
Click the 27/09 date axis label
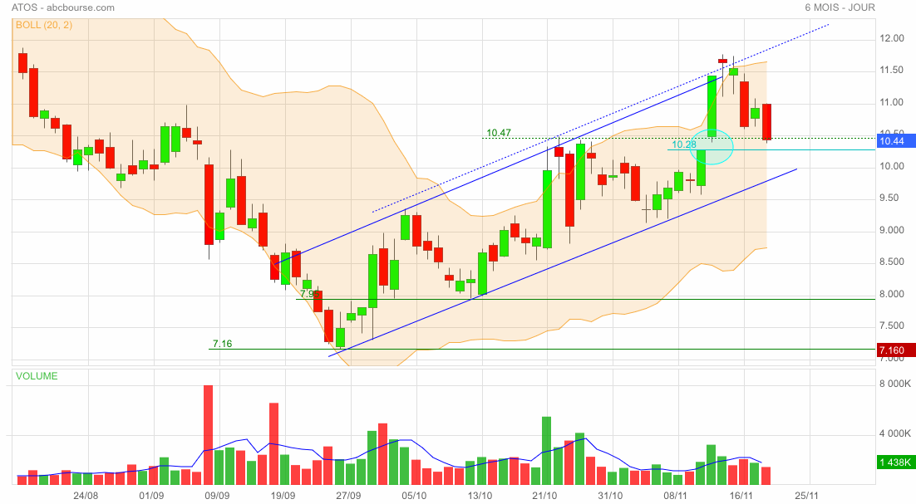coord(348,495)
